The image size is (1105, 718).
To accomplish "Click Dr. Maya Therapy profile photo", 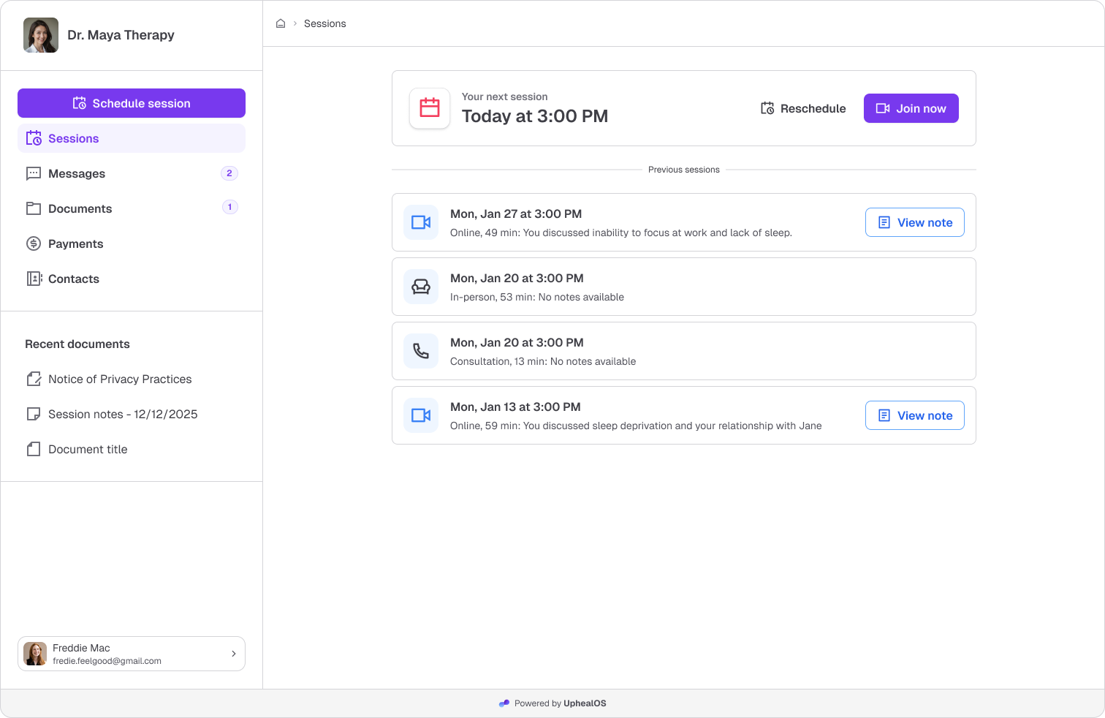I will point(41,35).
